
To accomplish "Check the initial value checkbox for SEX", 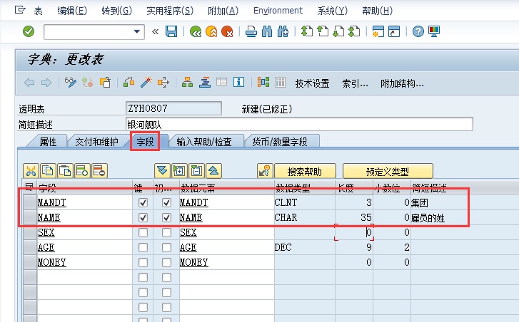I will [166, 232].
